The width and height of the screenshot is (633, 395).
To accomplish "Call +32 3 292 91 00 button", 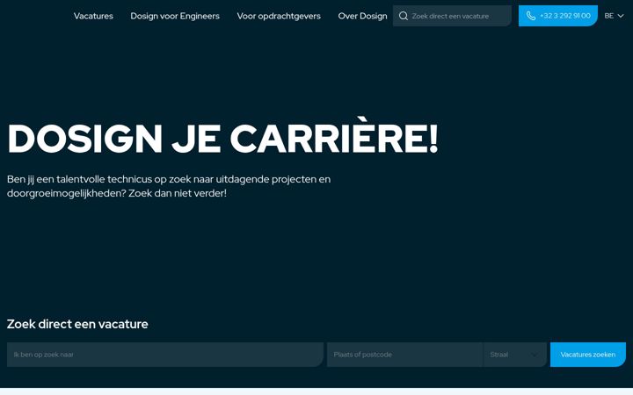I will point(558,16).
